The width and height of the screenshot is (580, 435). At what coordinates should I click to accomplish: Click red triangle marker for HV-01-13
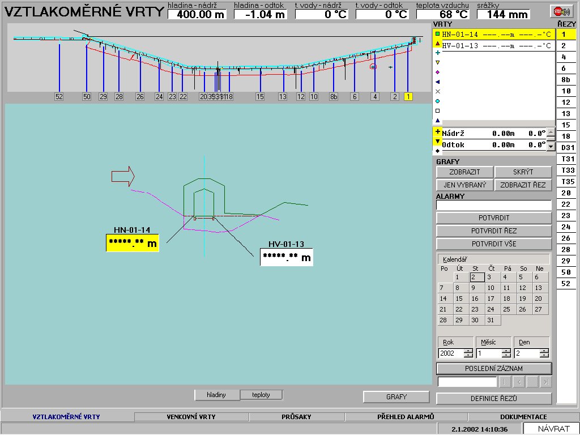coord(437,44)
